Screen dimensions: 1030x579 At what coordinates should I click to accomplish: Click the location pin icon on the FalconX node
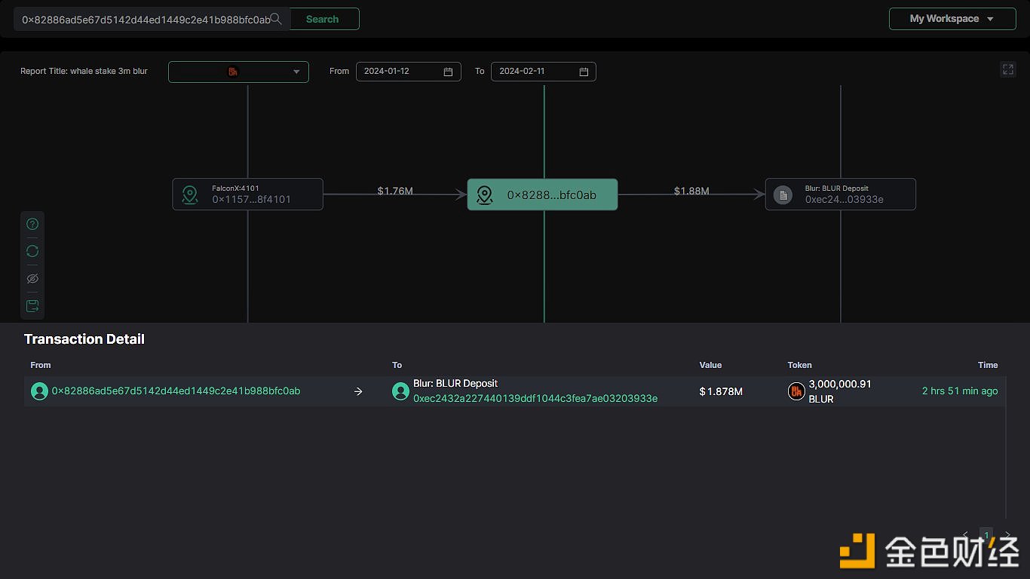(190, 195)
